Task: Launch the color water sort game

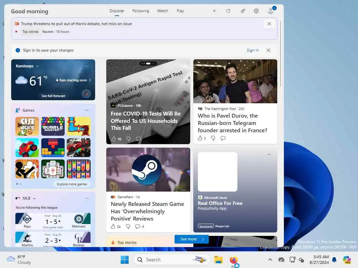Action: click(x=79, y=169)
